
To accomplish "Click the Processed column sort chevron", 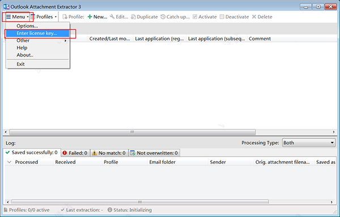I will (x=9, y=162).
